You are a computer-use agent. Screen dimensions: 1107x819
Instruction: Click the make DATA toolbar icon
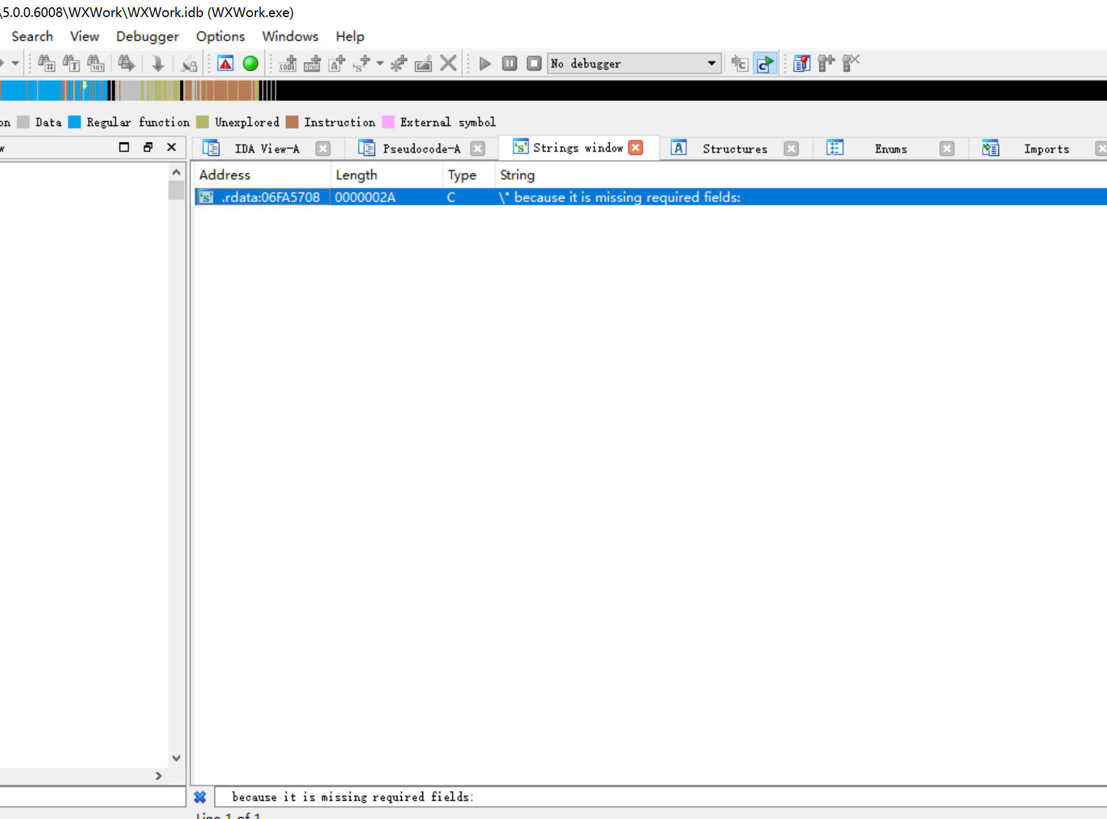point(312,63)
